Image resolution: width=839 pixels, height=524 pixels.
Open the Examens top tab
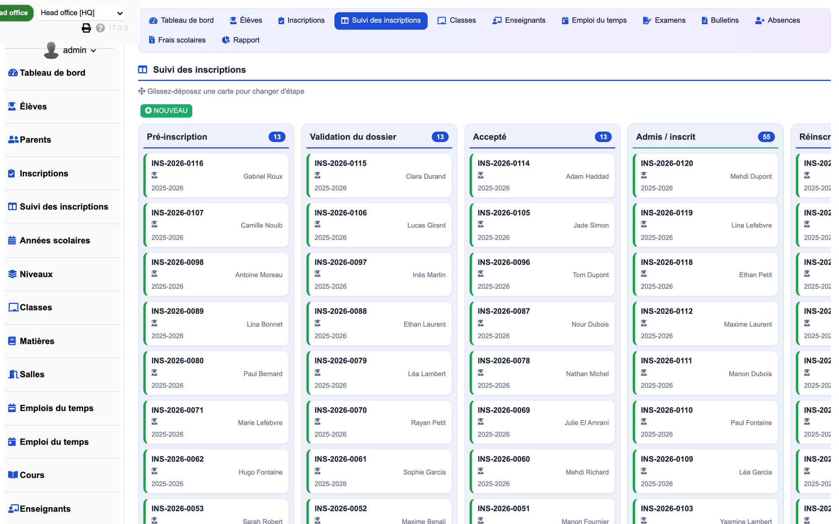click(664, 20)
